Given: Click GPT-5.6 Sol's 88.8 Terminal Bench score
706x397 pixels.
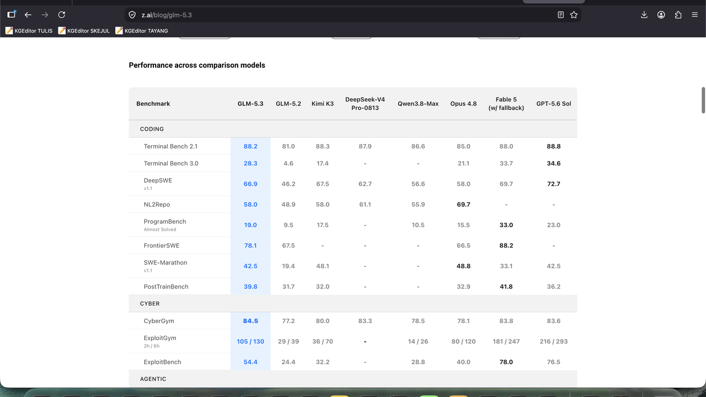Looking at the screenshot, I should pyautogui.click(x=554, y=147).
